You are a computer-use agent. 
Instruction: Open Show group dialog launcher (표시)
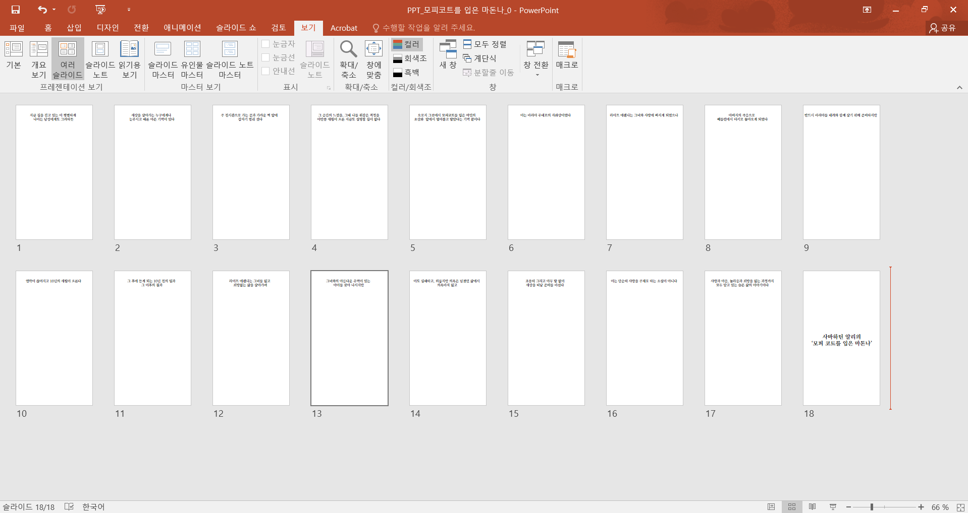tap(329, 88)
